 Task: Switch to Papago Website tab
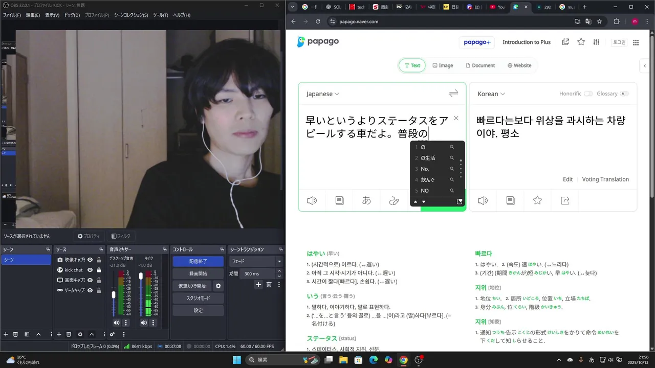(x=519, y=65)
